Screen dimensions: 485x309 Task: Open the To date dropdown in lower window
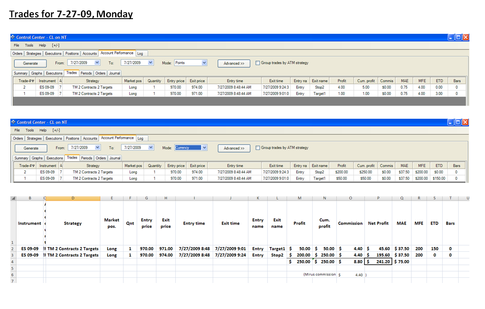(151, 147)
